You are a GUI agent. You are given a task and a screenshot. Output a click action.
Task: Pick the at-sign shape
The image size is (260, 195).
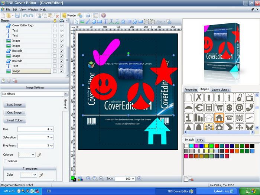click(x=240, y=108)
